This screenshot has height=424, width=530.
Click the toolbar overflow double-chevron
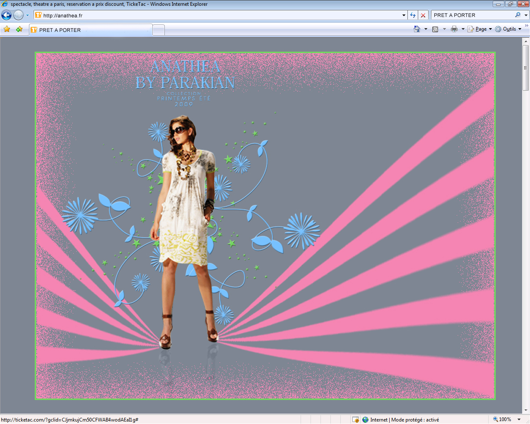coord(526,26)
